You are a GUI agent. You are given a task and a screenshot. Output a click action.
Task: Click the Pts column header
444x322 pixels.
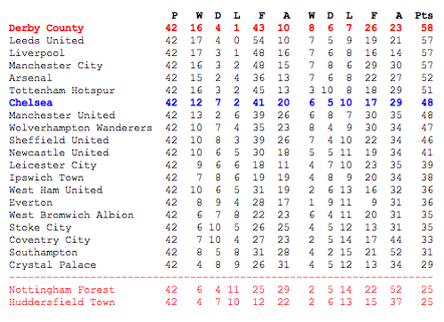[424, 16]
